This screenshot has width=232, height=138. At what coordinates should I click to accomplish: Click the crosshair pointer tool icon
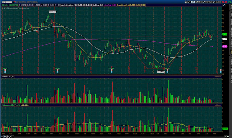point(2,137)
